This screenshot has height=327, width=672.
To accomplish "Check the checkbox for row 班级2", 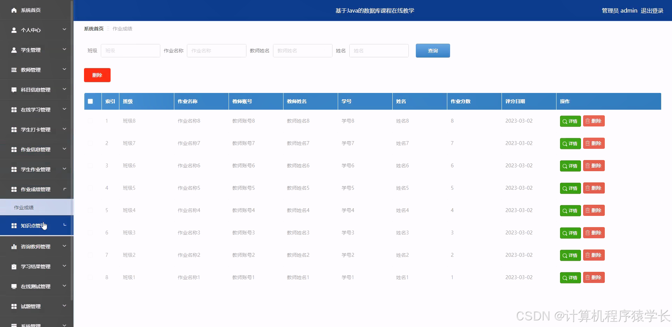I will coord(90,255).
